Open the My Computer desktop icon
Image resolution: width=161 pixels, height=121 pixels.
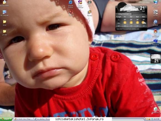pos(4,13)
